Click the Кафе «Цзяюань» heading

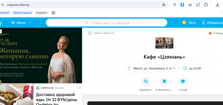(x=164, y=57)
